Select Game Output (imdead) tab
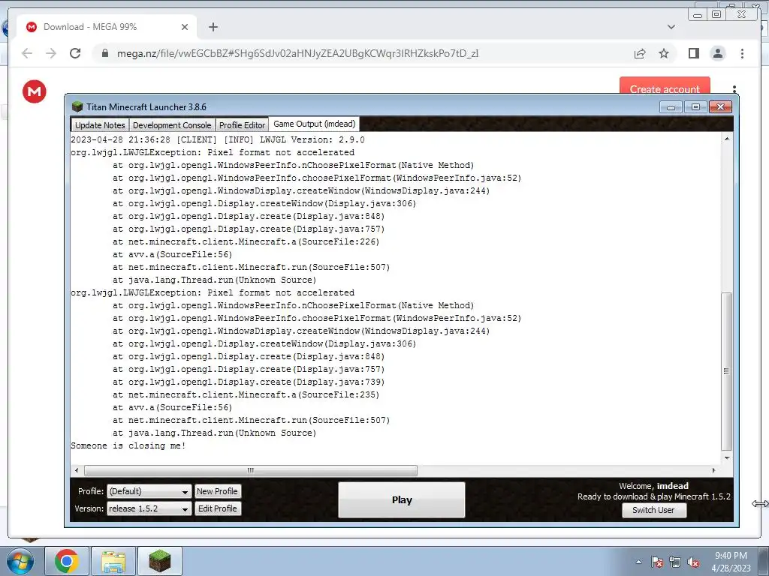This screenshot has height=576, width=769. tap(315, 124)
